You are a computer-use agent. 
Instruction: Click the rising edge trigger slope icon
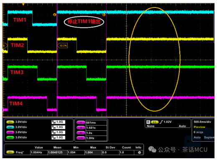161,122
